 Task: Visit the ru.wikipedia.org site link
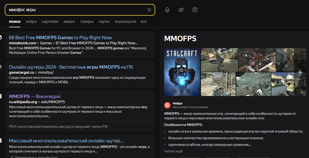pyautogui.click(x=23, y=102)
